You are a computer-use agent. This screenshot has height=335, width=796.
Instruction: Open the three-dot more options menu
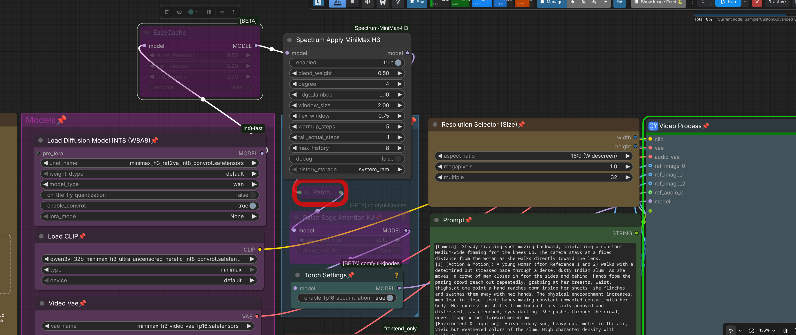click(233, 12)
